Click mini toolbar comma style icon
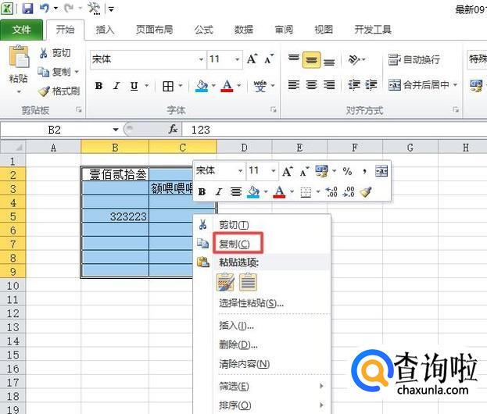Image resolution: width=487 pixels, height=414 pixels. tap(364, 171)
